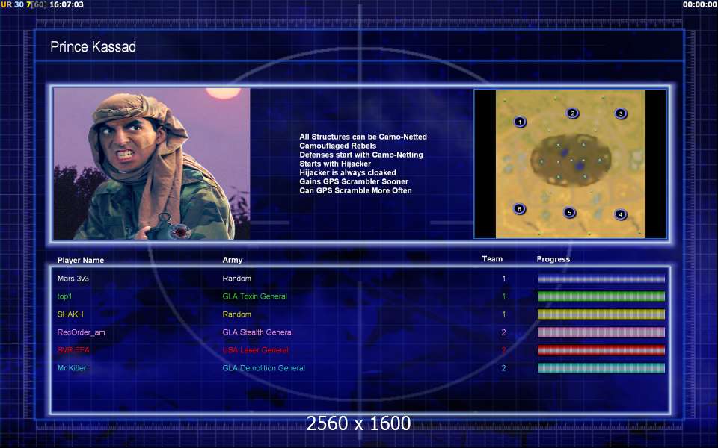The width and height of the screenshot is (718, 448).
Task: Click SVR FFA red loading progress bar
Action: (x=601, y=350)
